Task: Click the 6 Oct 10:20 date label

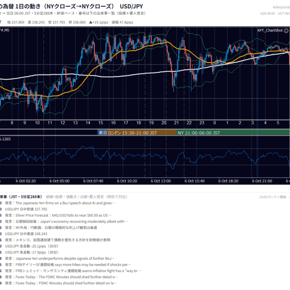Action: (127, 181)
